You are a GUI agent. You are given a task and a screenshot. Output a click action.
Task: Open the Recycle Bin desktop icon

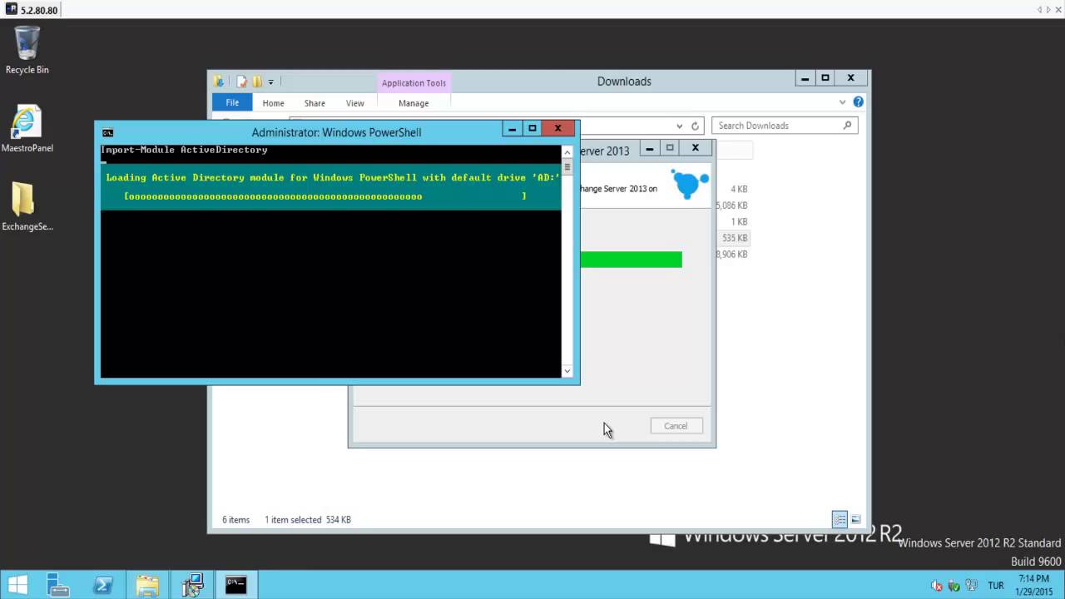[x=27, y=50]
